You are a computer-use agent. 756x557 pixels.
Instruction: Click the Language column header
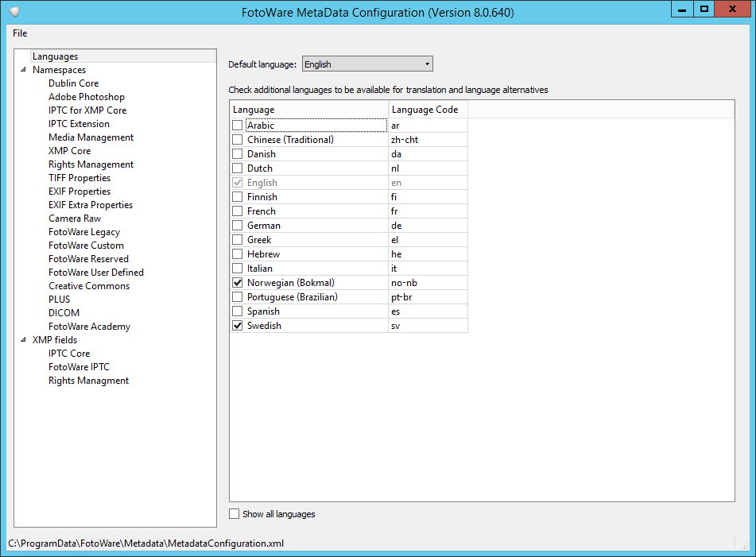(x=309, y=110)
